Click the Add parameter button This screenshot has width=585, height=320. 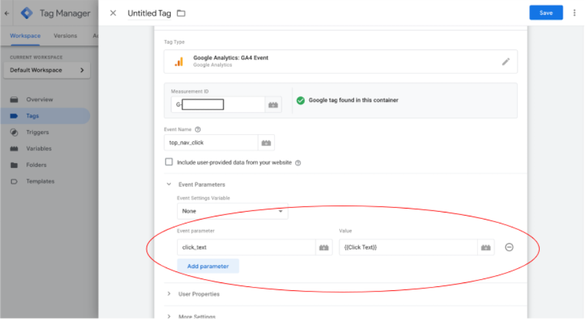point(208,266)
